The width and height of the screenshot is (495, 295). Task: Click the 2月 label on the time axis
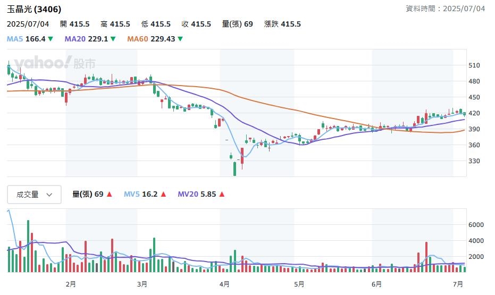[x=71, y=284]
